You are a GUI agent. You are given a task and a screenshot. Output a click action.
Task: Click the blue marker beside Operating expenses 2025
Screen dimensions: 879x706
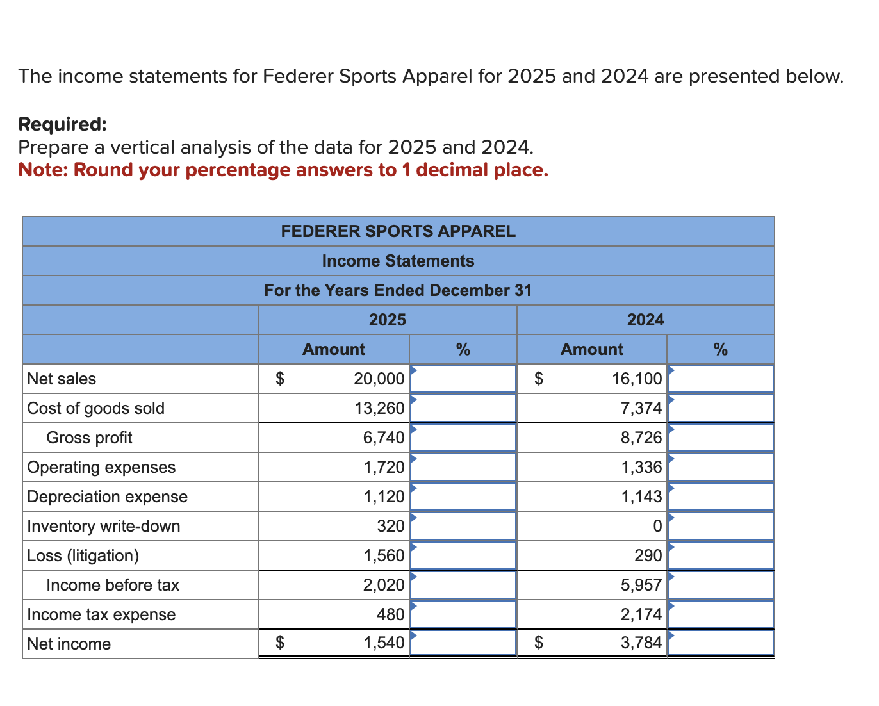pos(414,460)
